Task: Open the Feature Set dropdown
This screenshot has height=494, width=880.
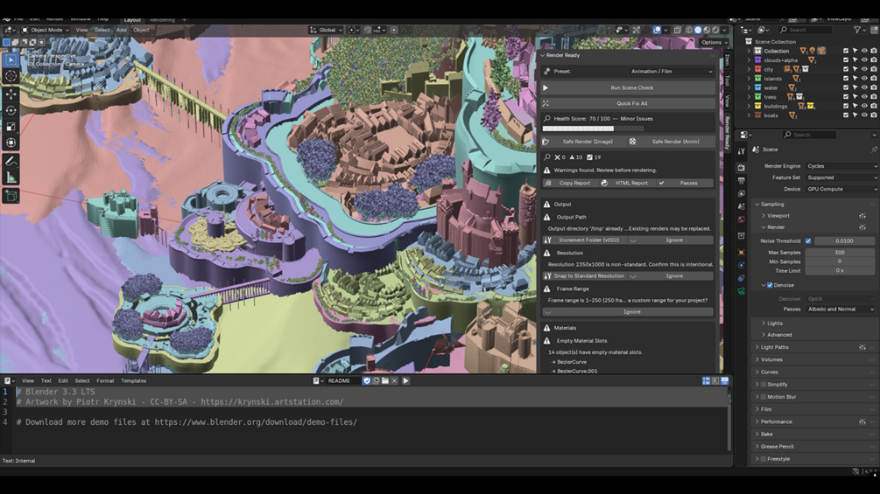Action: (x=841, y=177)
